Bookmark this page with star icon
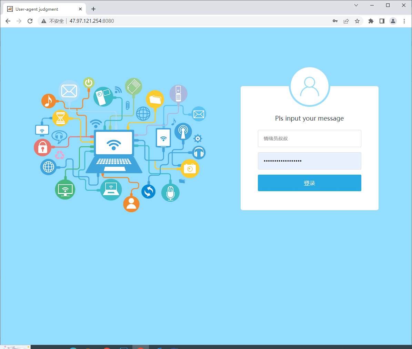Screen dimensions: 412x349 click(x=357, y=21)
